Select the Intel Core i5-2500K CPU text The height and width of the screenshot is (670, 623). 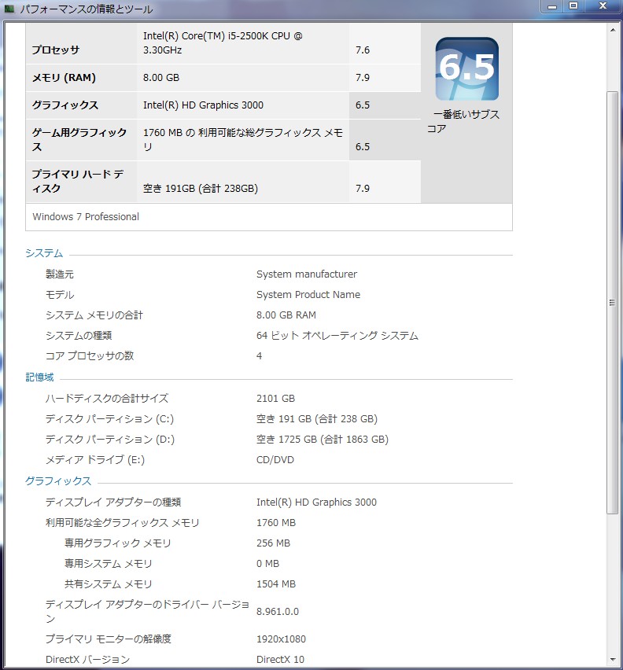pos(223,42)
